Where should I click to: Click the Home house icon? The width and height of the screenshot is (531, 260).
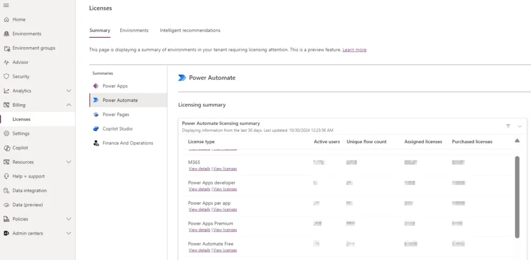[x=6, y=20]
